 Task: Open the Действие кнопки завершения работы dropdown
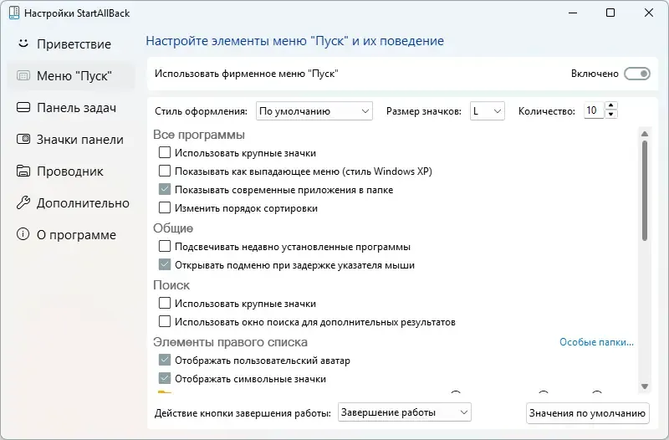pyautogui.click(x=405, y=412)
